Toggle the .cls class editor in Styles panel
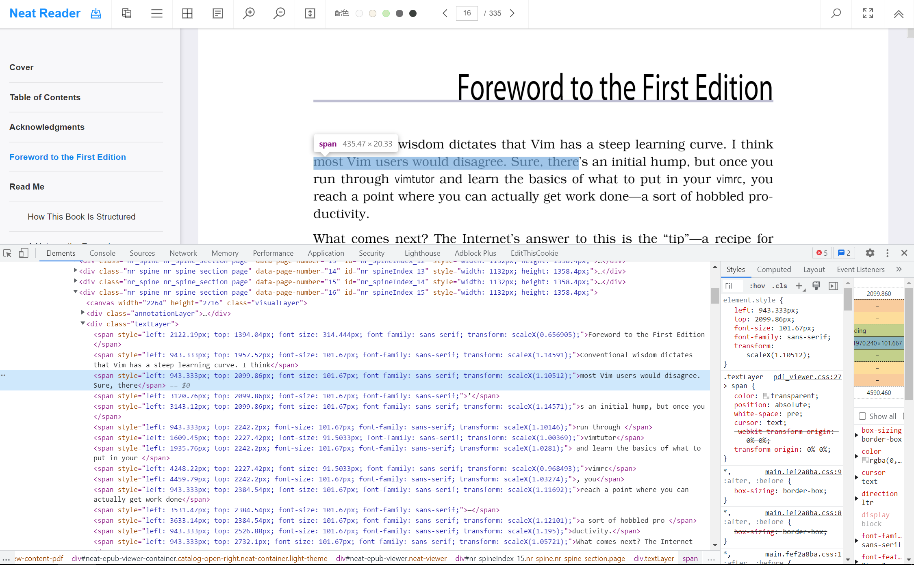 (779, 286)
